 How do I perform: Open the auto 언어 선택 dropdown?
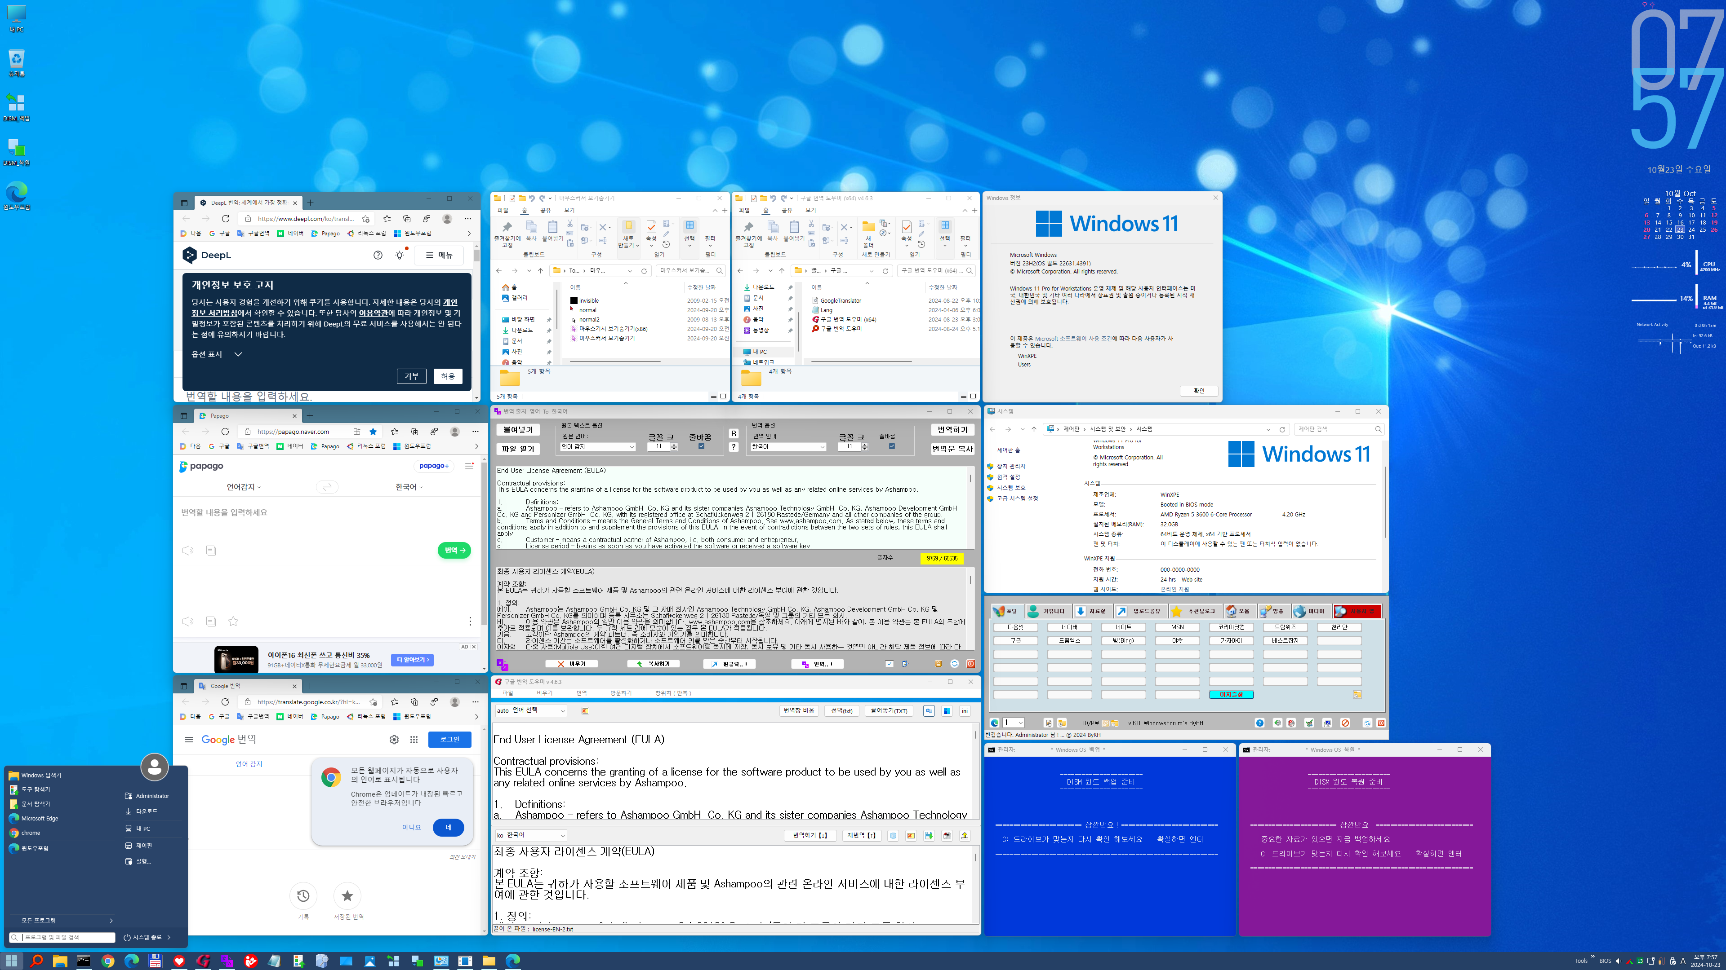coord(531,711)
